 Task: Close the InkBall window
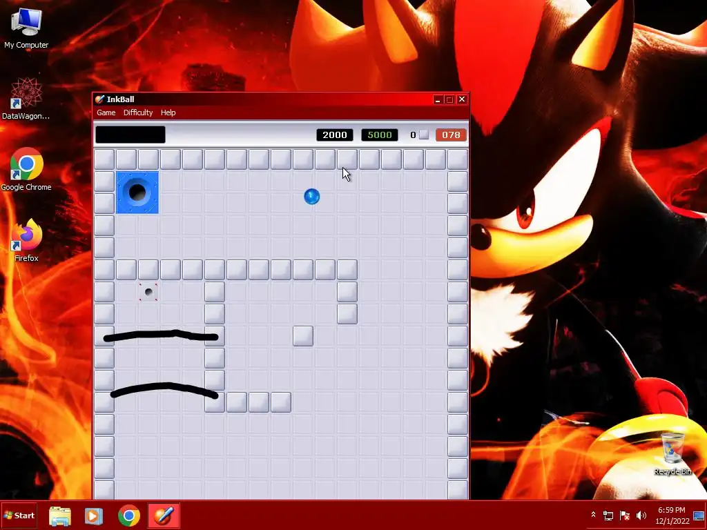462,99
